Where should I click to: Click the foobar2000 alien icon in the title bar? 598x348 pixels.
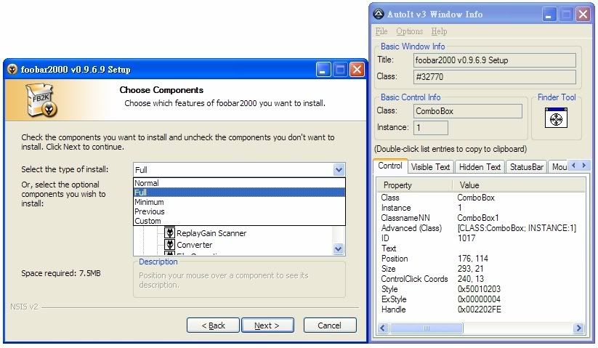(13, 69)
